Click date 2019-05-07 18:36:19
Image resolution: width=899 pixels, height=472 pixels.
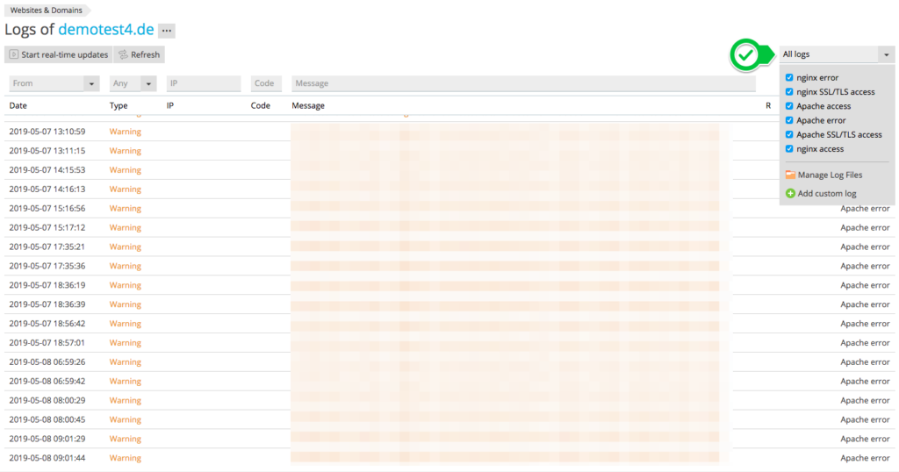point(47,285)
